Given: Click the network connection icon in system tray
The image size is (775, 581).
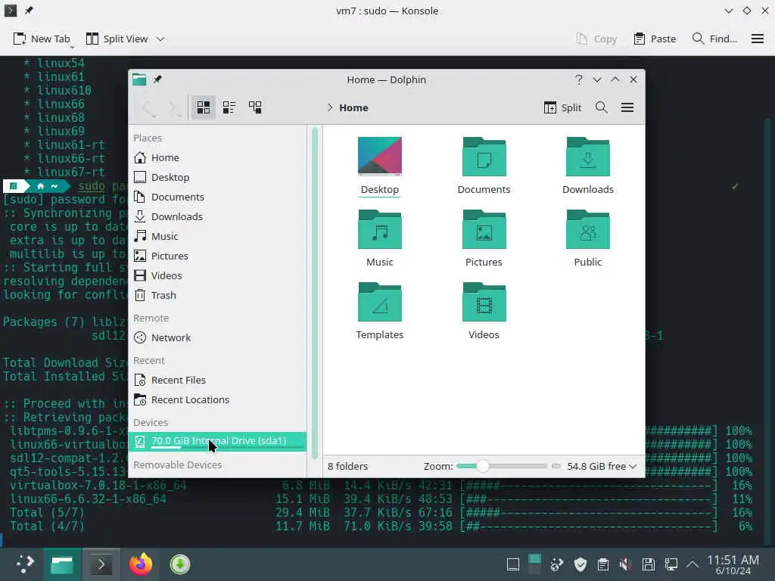Looking at the screenshot, I should [671, 564].
